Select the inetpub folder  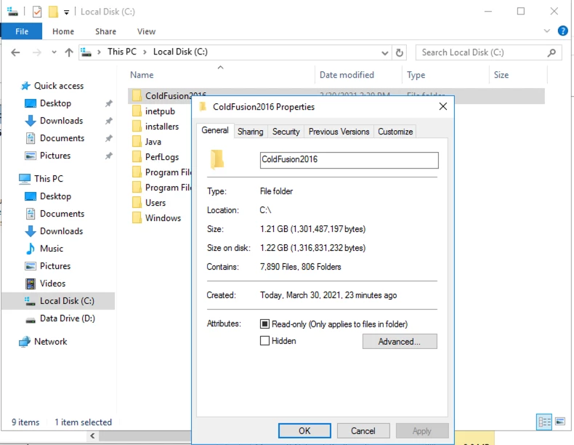(160, 111)
